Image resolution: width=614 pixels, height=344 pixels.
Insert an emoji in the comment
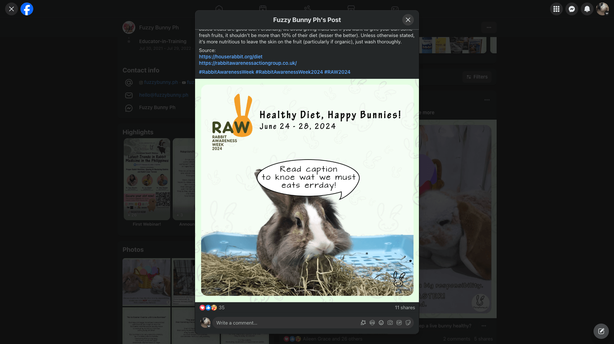tap(381, 323)
